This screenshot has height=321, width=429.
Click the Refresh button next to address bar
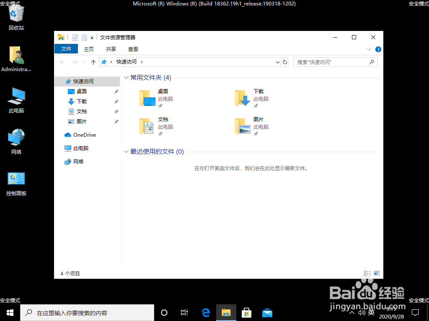(x=285, y=62)
